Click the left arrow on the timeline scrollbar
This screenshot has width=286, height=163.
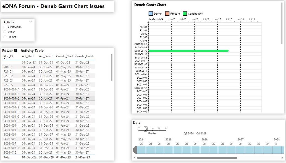pos(135,158)
